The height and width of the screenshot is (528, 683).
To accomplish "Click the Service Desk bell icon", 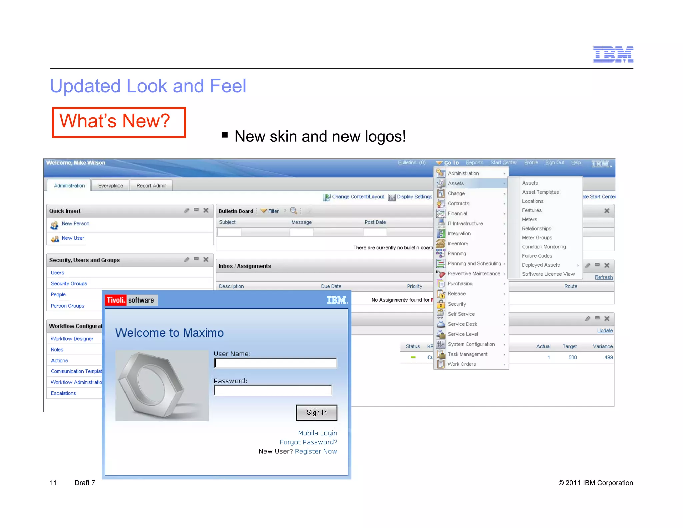I will pyautogui.click(x=441, y=324).
